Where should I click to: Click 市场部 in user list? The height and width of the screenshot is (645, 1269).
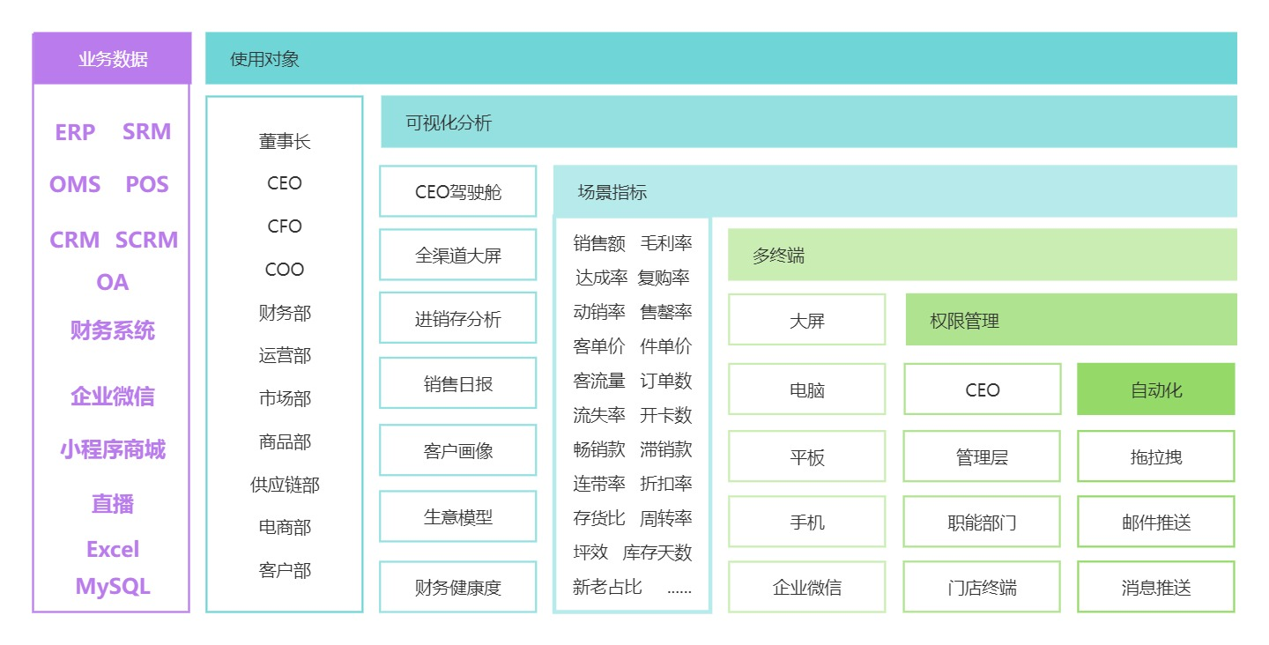tap(285, 398)
